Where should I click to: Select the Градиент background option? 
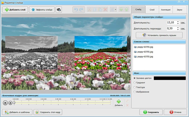click(x=135, y=83)
